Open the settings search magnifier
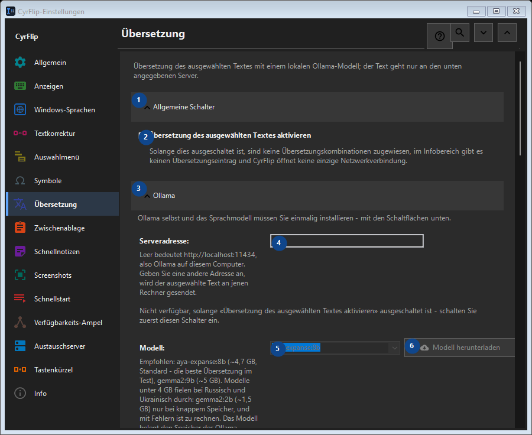Screen dimensions: 532x435 pos(460,33)
